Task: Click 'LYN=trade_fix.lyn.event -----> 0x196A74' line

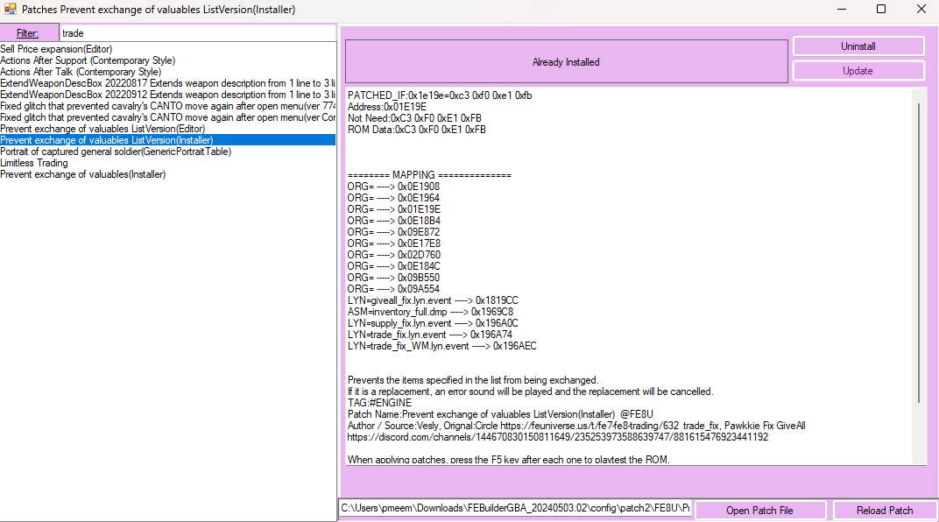Action: click(430, 335)
